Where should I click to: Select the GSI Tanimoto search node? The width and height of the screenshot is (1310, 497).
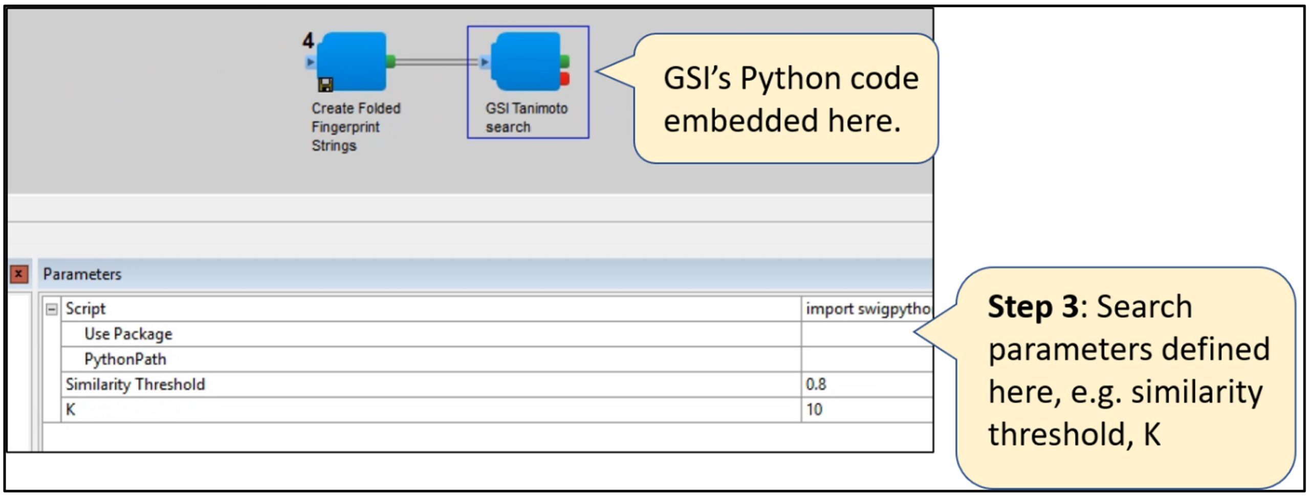tap(527, 61)
